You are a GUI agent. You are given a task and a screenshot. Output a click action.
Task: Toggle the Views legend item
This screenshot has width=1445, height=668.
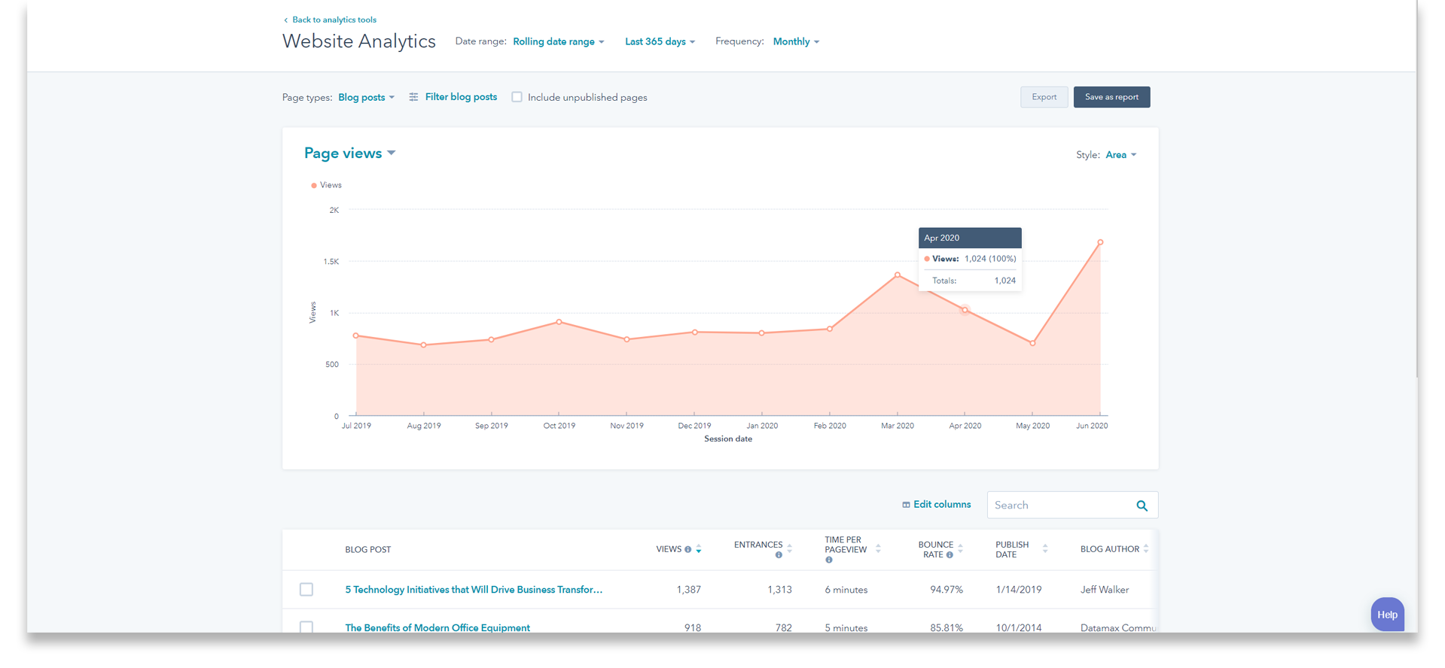326,185
